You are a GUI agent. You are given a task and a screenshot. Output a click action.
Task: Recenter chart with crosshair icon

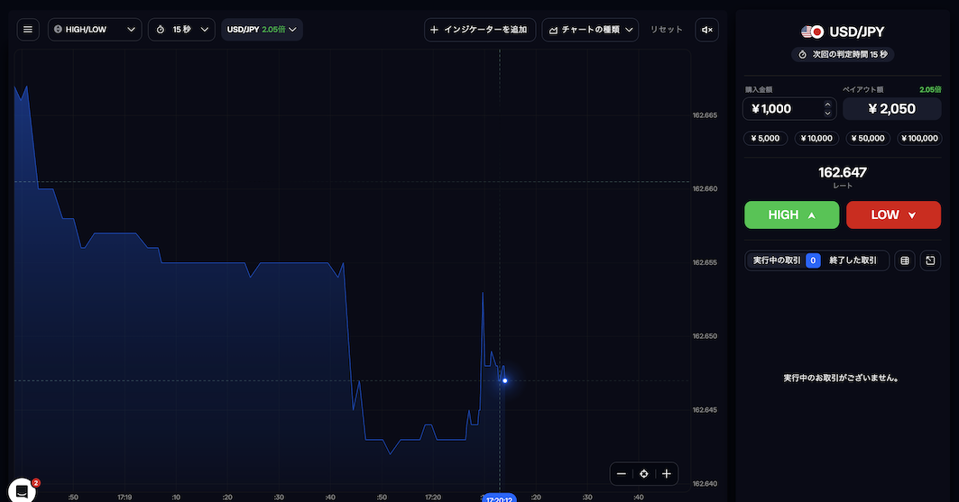644,474
